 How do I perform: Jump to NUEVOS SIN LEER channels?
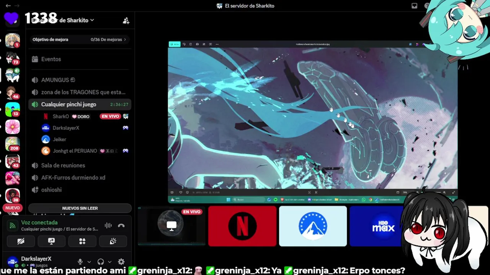coord(80,208)
